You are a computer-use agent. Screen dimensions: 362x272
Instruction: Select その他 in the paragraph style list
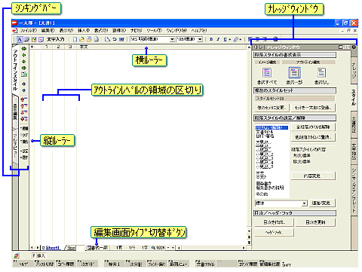pos(262,194)
